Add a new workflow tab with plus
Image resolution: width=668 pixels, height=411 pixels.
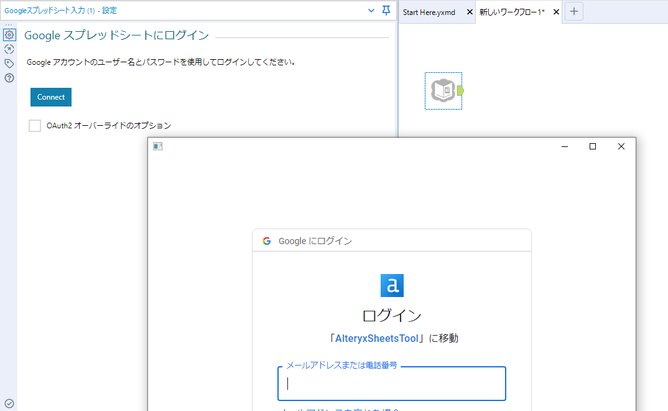click(x=574, y=11)
